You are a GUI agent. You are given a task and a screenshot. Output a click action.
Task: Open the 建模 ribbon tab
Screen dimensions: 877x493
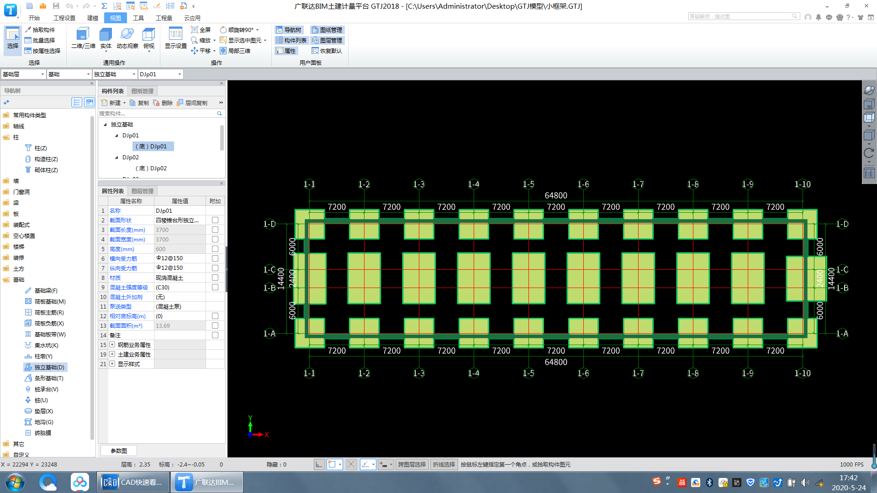pos(93,18)
